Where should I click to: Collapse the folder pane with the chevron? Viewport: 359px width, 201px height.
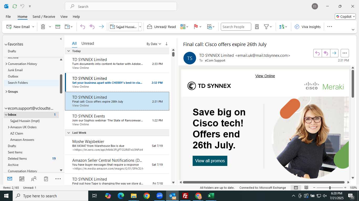coord(61,39)
